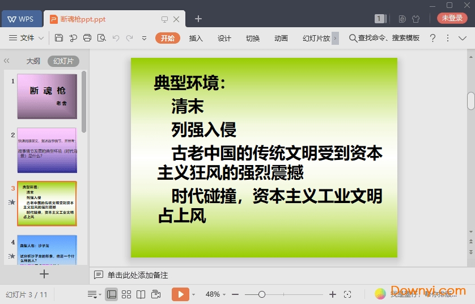Click the 典型环境 title text on slide
This screenshot has width=475, height=304.
pos(190,83)
